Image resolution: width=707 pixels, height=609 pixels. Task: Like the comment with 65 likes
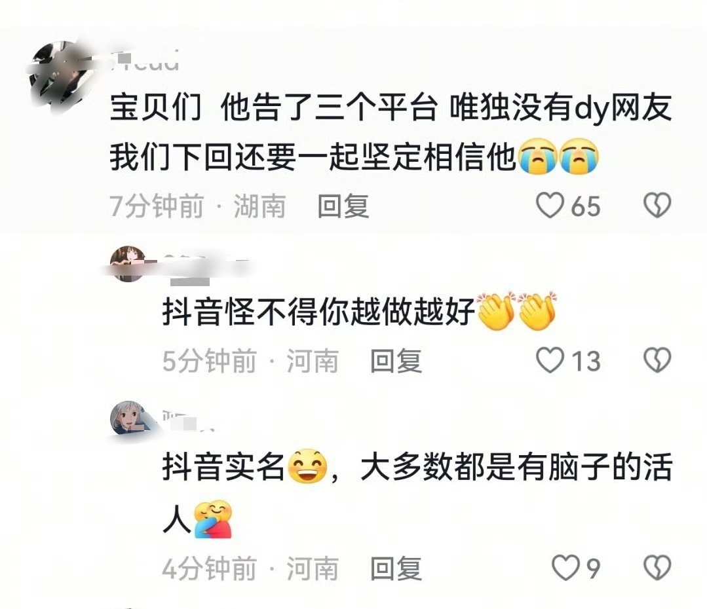tap(550, 206)
